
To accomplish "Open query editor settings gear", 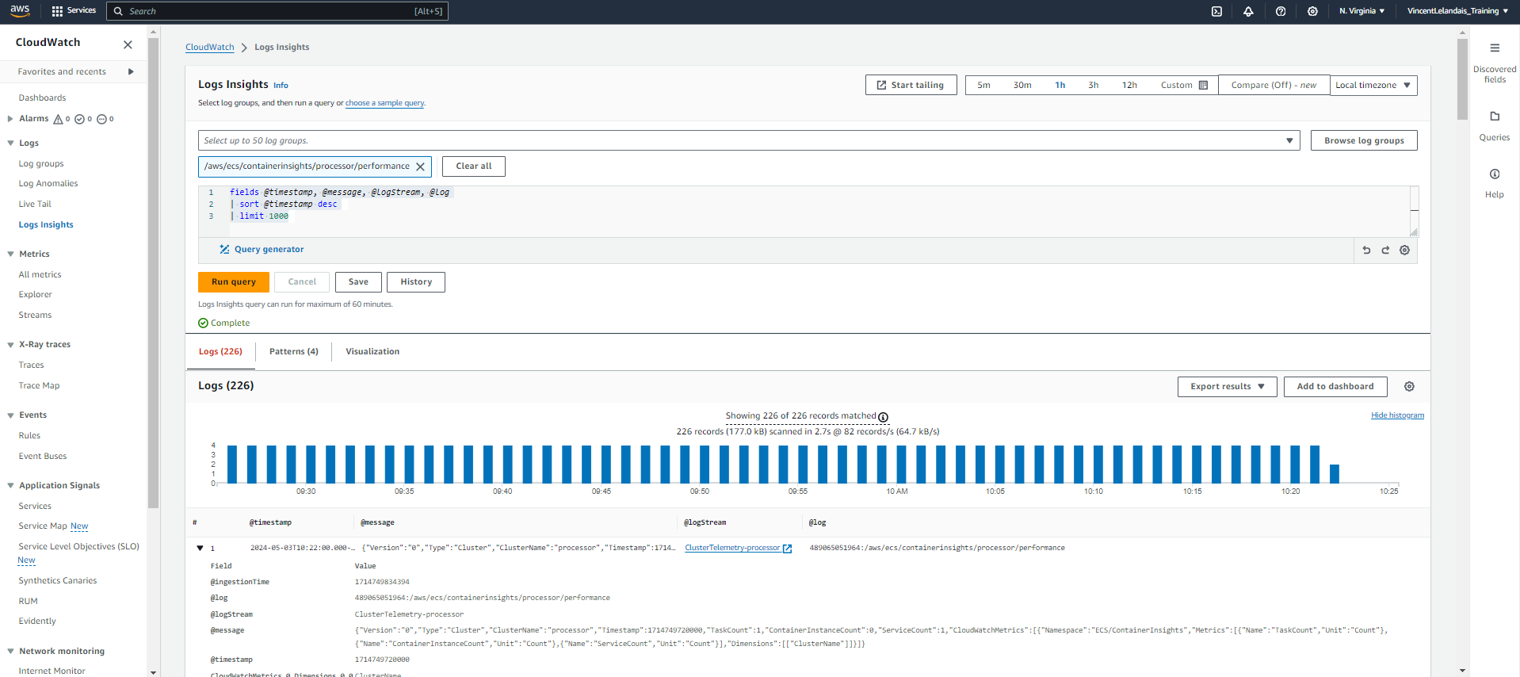I will (x=1404, y=251).
